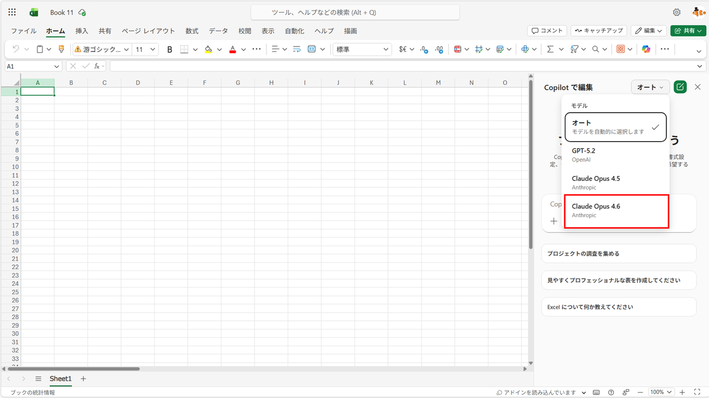This screenshot has height=398, width=709.
Task: Click the plus icon in Copilot prompt box
Action: click(554, 221)
